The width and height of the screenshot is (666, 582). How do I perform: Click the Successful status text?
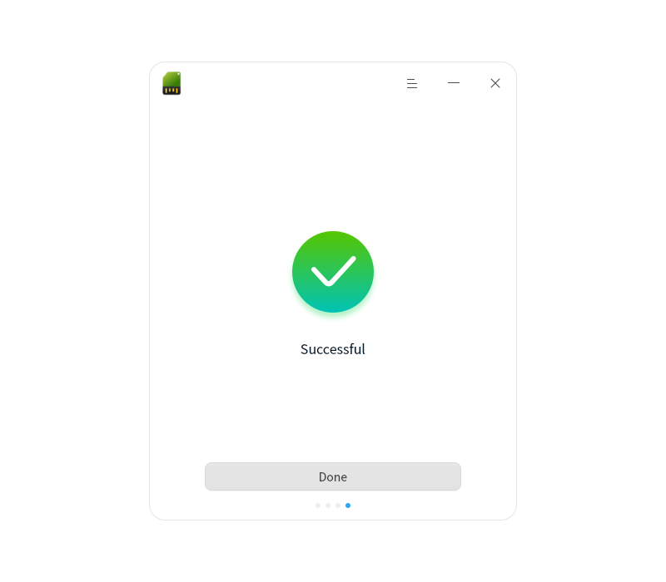pyautogui.click(x=333, y=349)
